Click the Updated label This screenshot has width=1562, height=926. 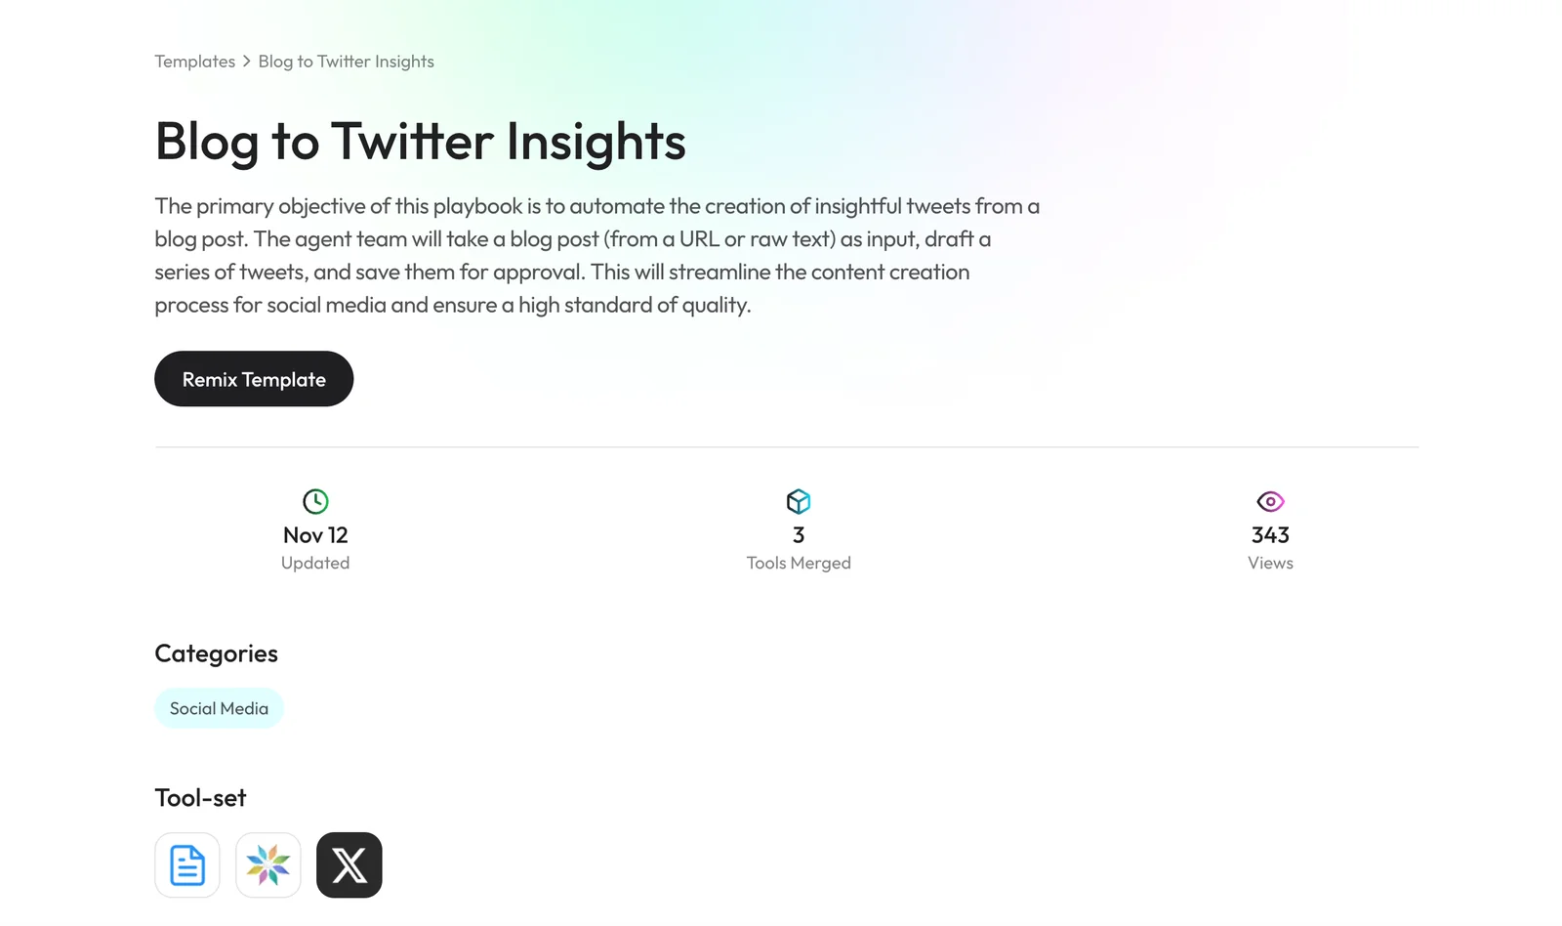coord(315,564)
